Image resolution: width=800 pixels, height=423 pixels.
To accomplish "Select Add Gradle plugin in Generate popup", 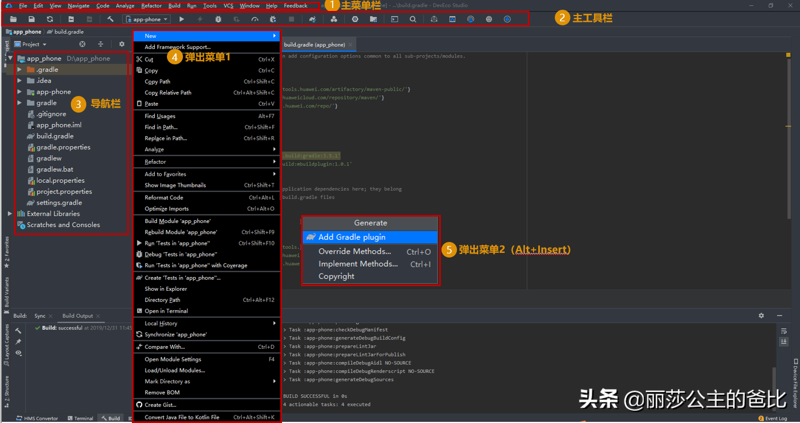I will (x=370, y=237).
